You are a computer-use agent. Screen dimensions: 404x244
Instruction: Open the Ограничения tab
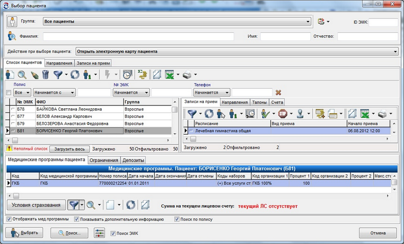pyautogui.click(x=104, y=160)
